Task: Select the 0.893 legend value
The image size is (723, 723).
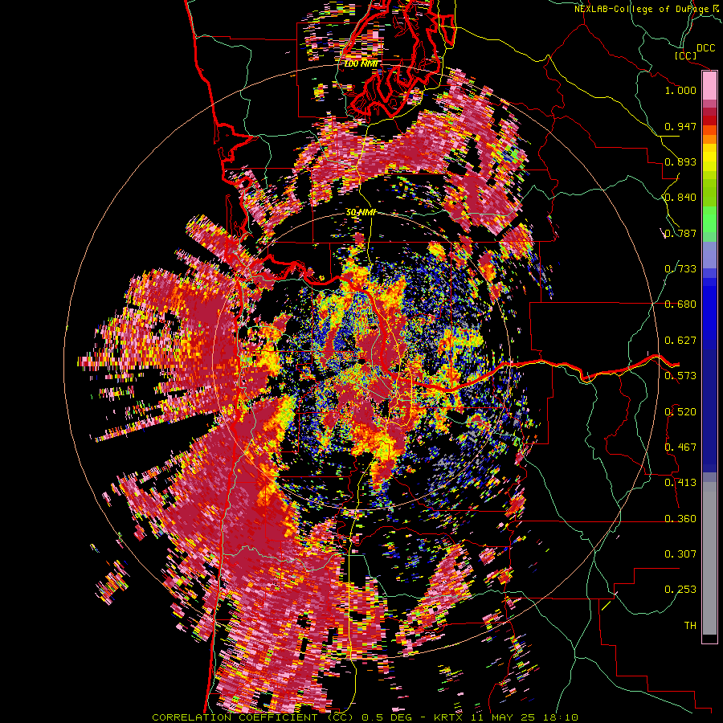Action: (x=680, y=161)
